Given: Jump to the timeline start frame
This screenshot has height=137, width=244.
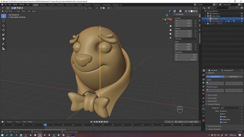Looking at the screenshot, I should tap(95, 122).
